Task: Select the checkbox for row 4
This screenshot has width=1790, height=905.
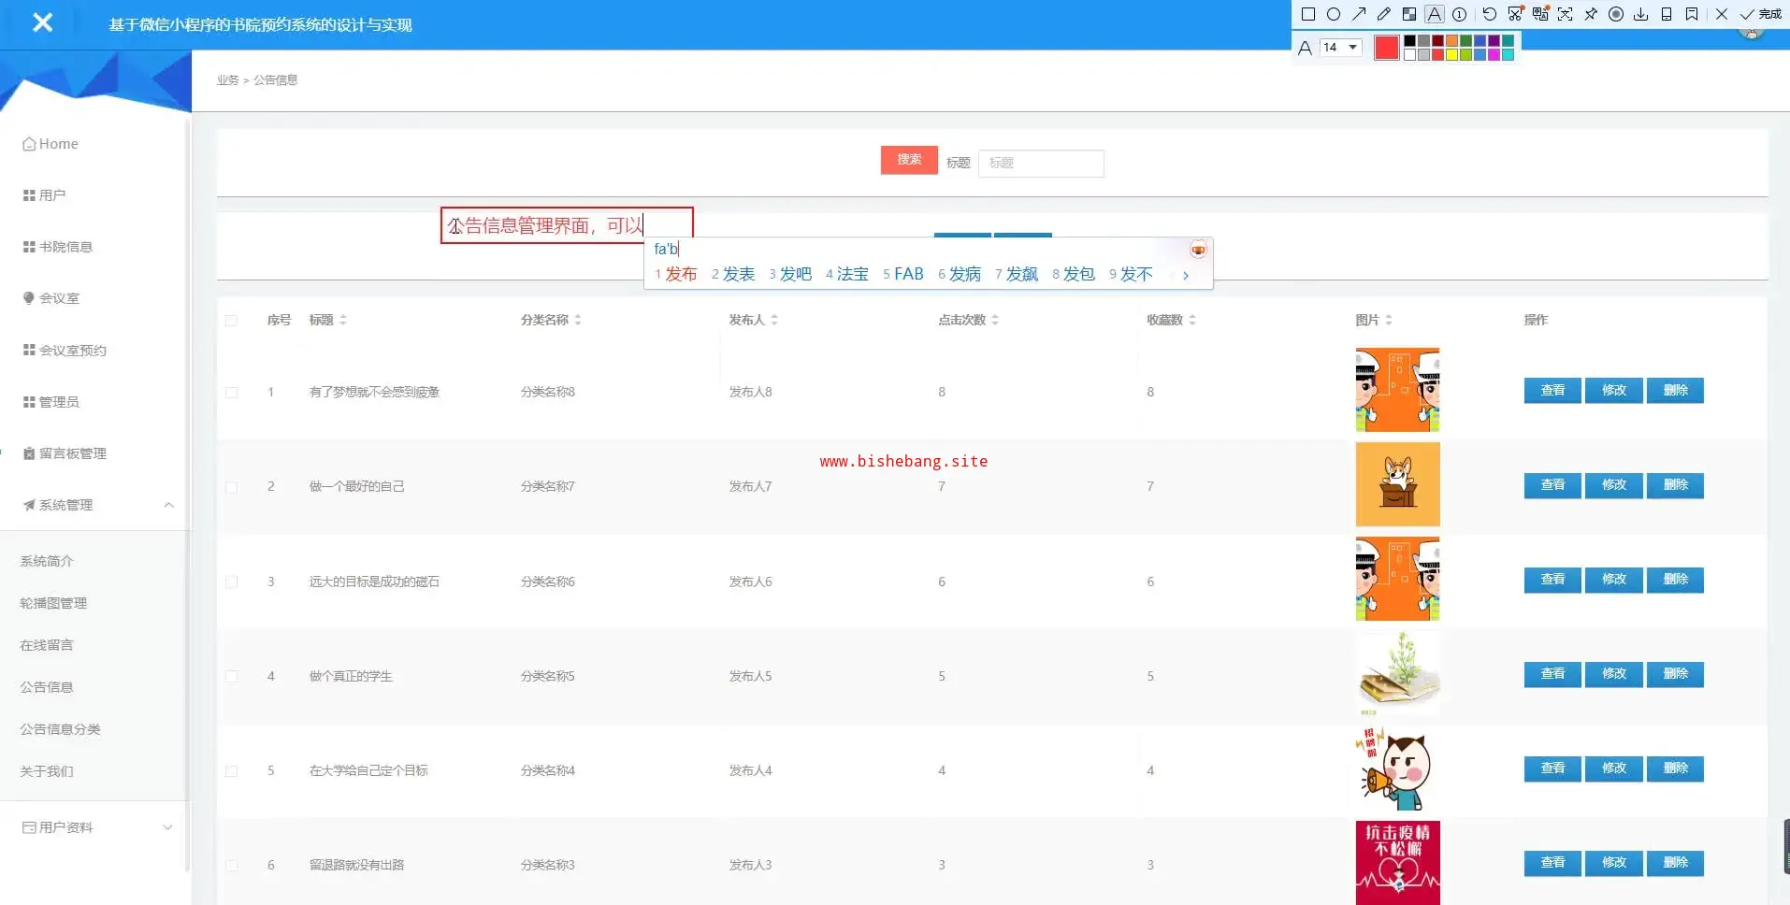Action: [x=231, y=677]
